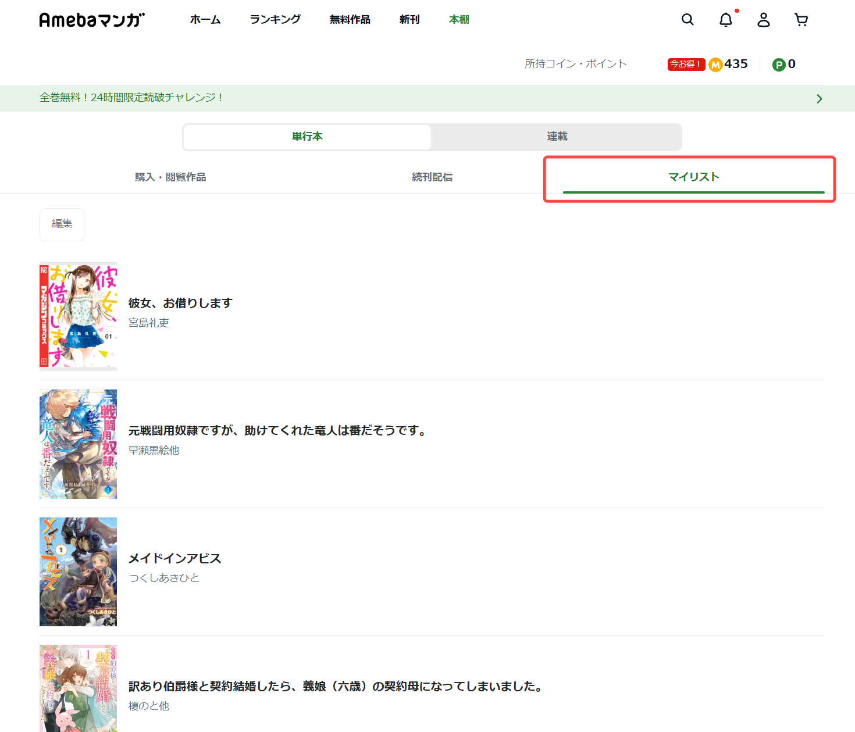The image size is (855, 732).
Task: Open 本棚 in the top navigation
Action: 459,20
